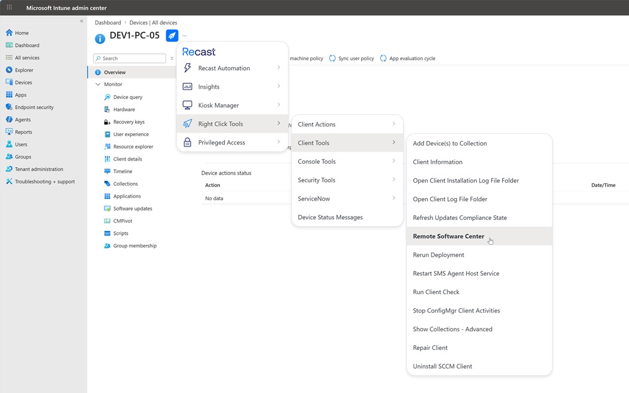Screen dimensions: 629x393
Task: Expand Recast Automation submenu arrow
Action: pos(279,68)
